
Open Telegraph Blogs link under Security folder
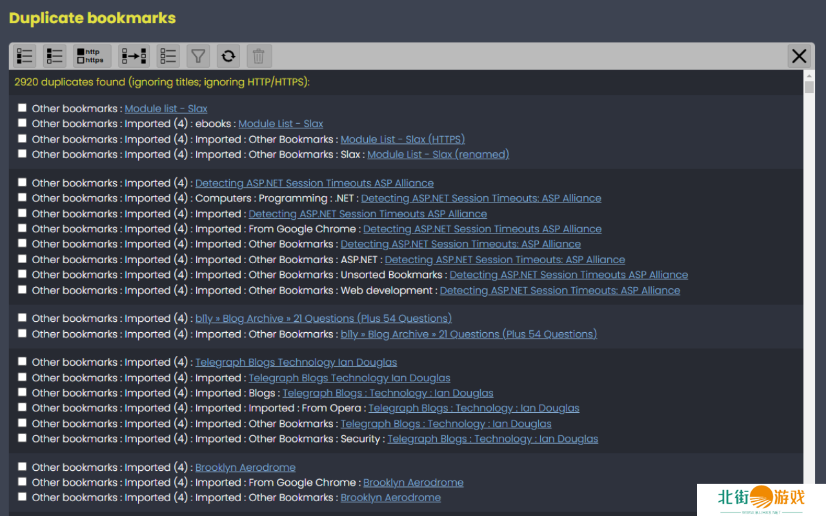[x=492, y=439]
